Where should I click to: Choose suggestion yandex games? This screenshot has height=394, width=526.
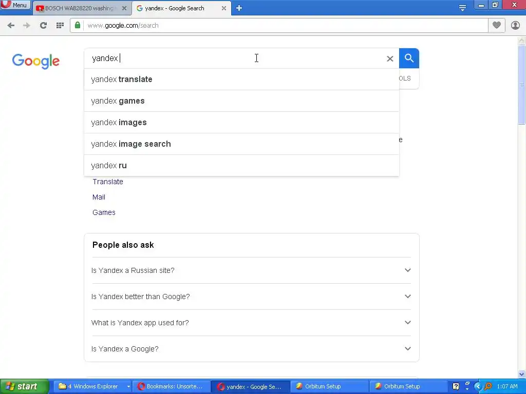point(241,101)
